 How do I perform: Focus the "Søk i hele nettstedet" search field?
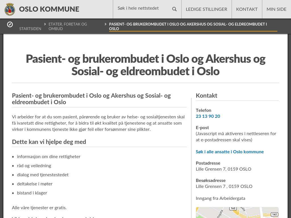click(x=142, y=9)
